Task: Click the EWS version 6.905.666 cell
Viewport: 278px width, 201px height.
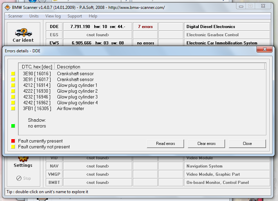Action: [x=98, y=43]
